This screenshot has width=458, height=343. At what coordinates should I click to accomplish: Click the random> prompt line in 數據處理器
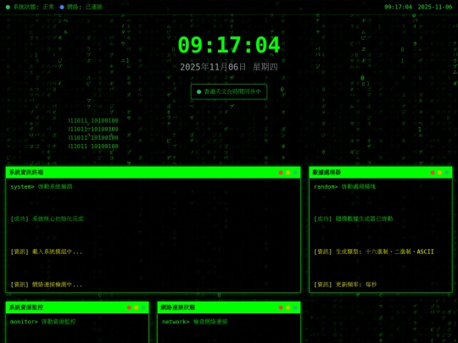344,186
